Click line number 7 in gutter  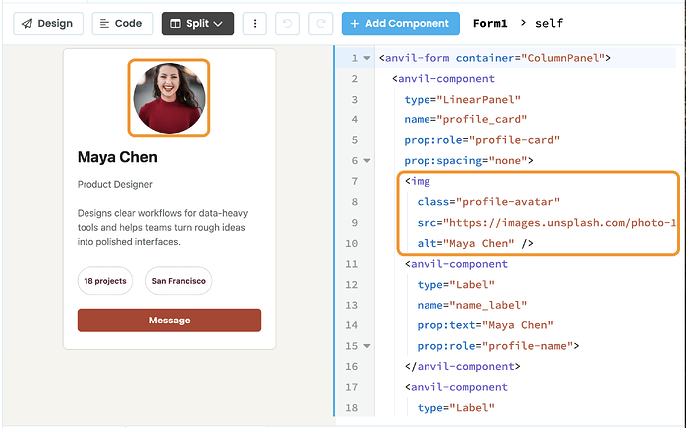coord(354,181)
